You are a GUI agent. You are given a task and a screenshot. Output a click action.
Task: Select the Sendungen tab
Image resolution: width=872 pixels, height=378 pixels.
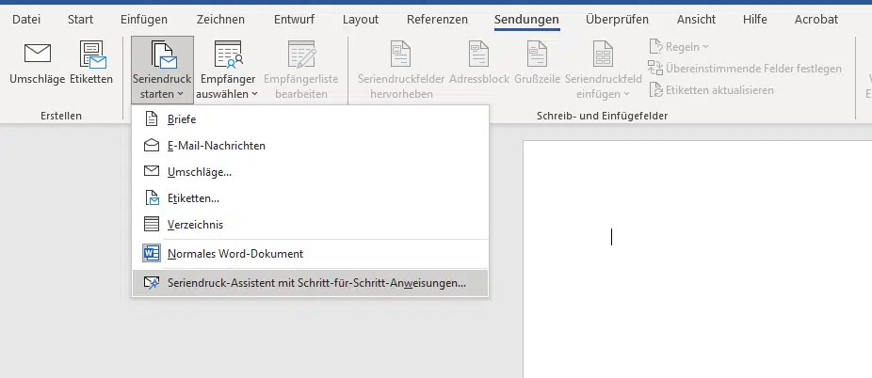coord(526,20)
